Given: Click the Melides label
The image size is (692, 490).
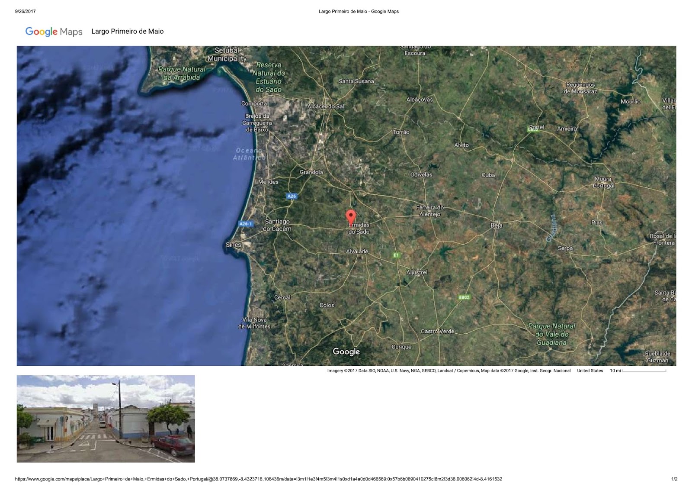Looking at the screenshot, I should pyautogui.click(x=268, y=182).
